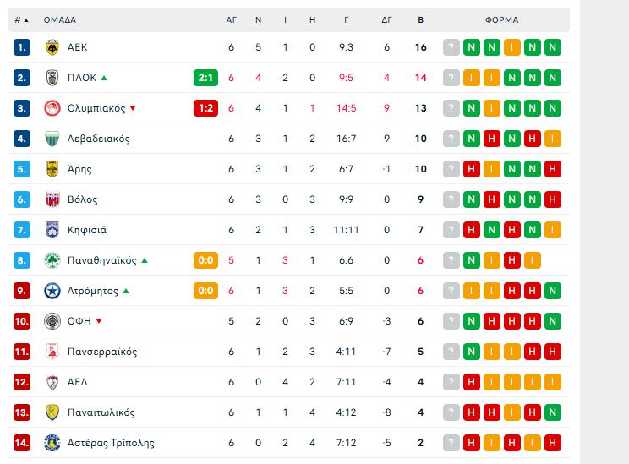629x464 pixels.
Task: Sort standings by the ΔΓ goal difference column
Action: tap(386, 19)
